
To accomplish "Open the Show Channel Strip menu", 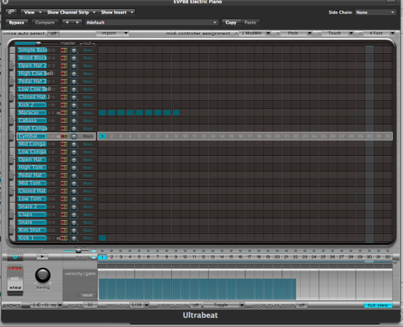I will coord(68,12).
